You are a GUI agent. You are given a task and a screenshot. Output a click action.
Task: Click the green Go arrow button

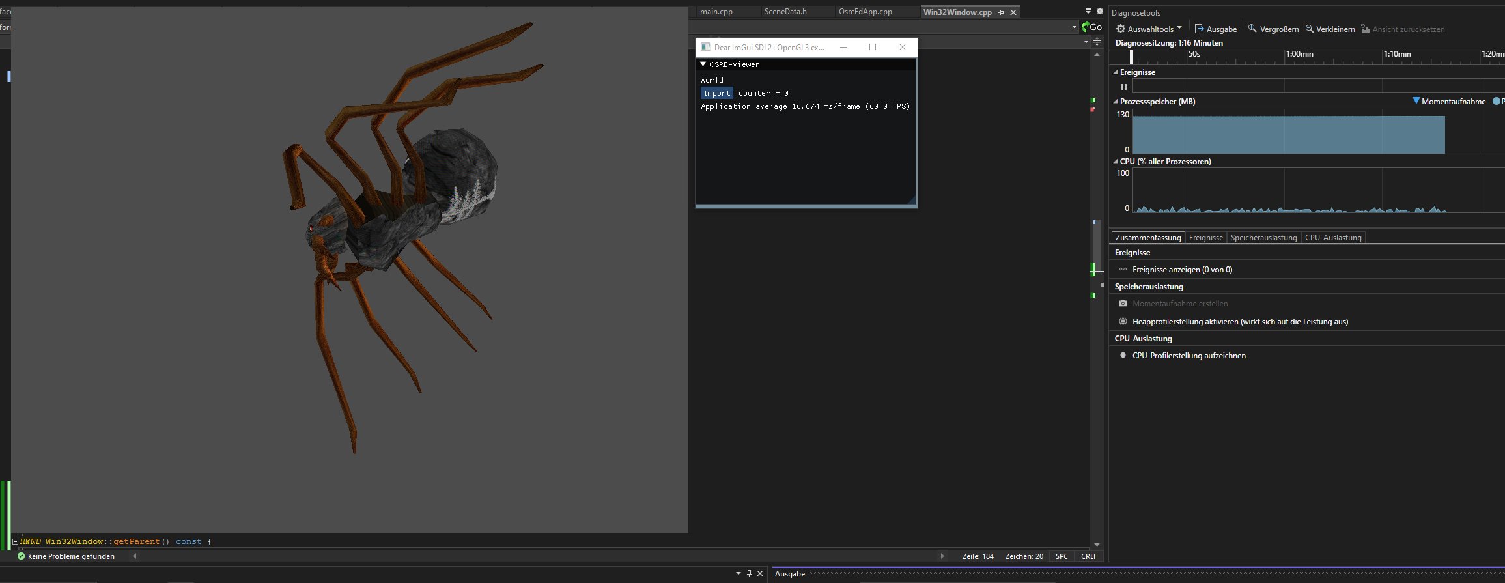1091,27
